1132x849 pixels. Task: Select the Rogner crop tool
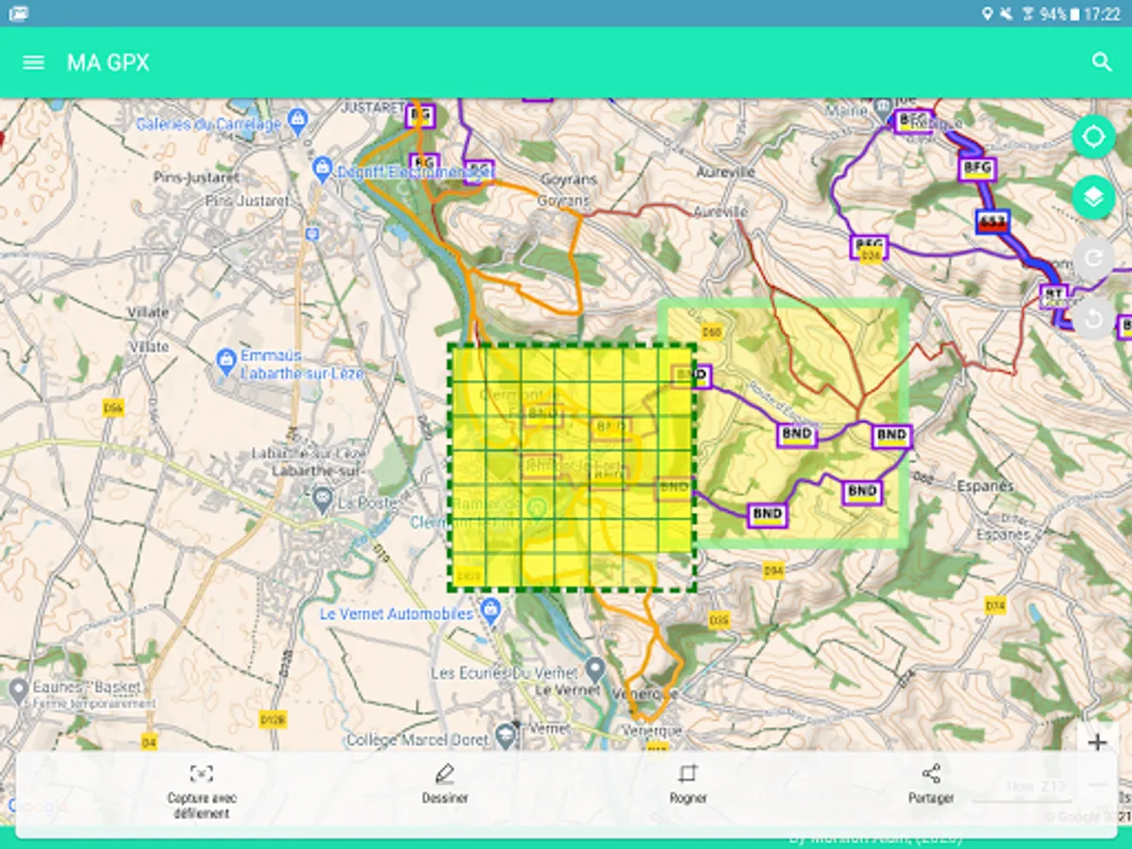click(688, 784)
